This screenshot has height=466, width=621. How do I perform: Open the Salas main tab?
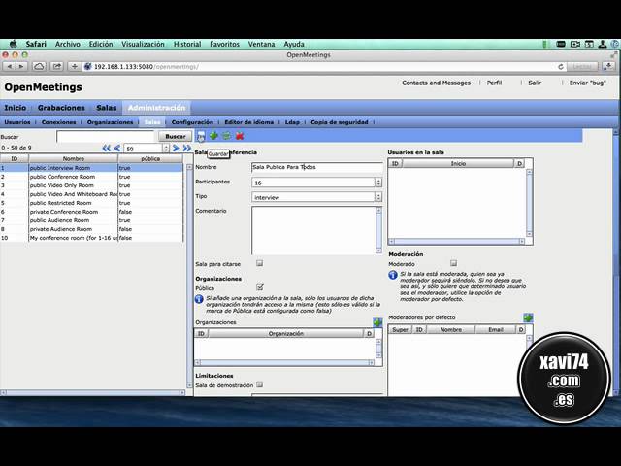[107, 108]
